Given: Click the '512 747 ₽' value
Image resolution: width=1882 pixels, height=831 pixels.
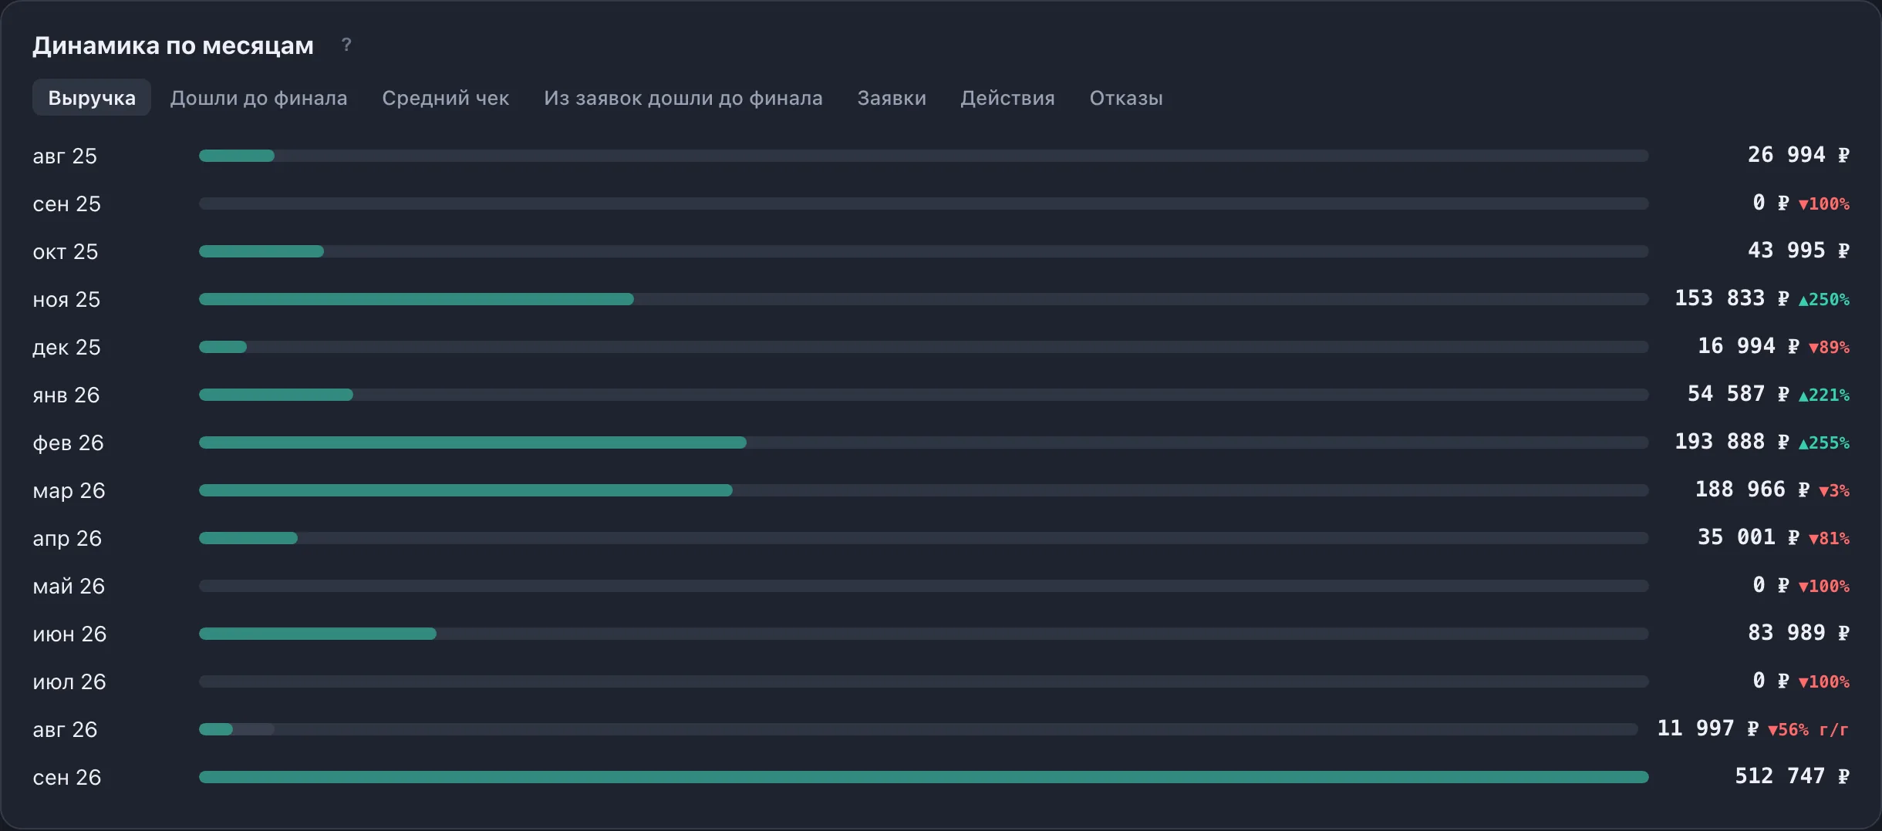Looking at the screenshot, I should [x=1793, y=776].
